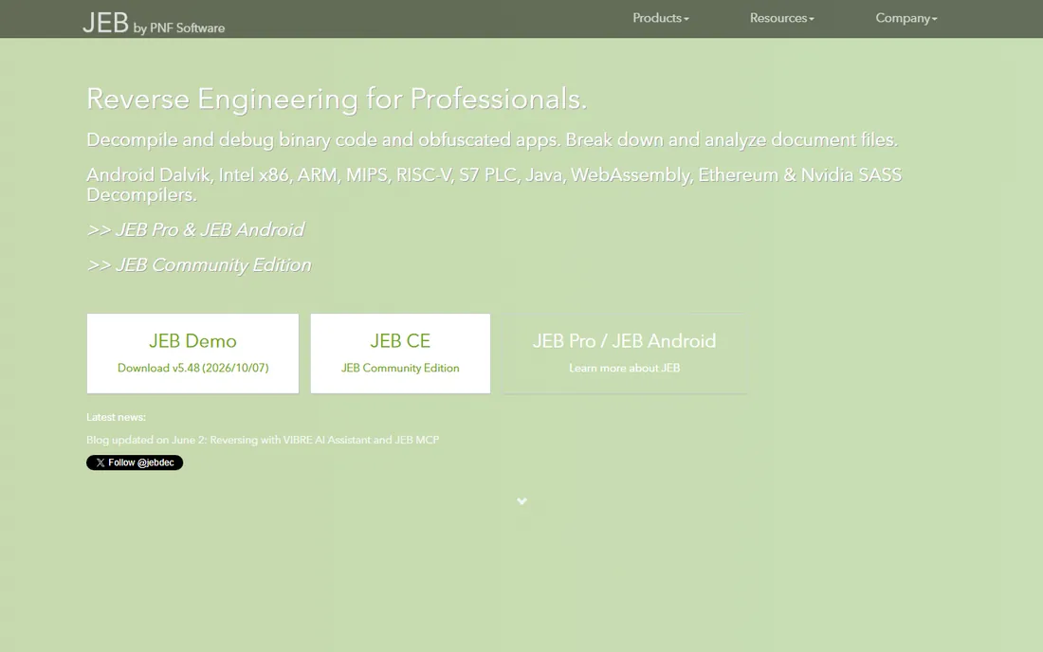Click the 'Android Dalvik, Intel x86, ARM' decompilers text
1043x652 pixels.
[494, 185]
